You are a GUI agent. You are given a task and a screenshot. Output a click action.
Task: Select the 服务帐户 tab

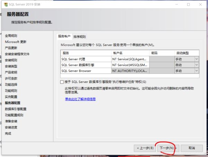(64, 36)
